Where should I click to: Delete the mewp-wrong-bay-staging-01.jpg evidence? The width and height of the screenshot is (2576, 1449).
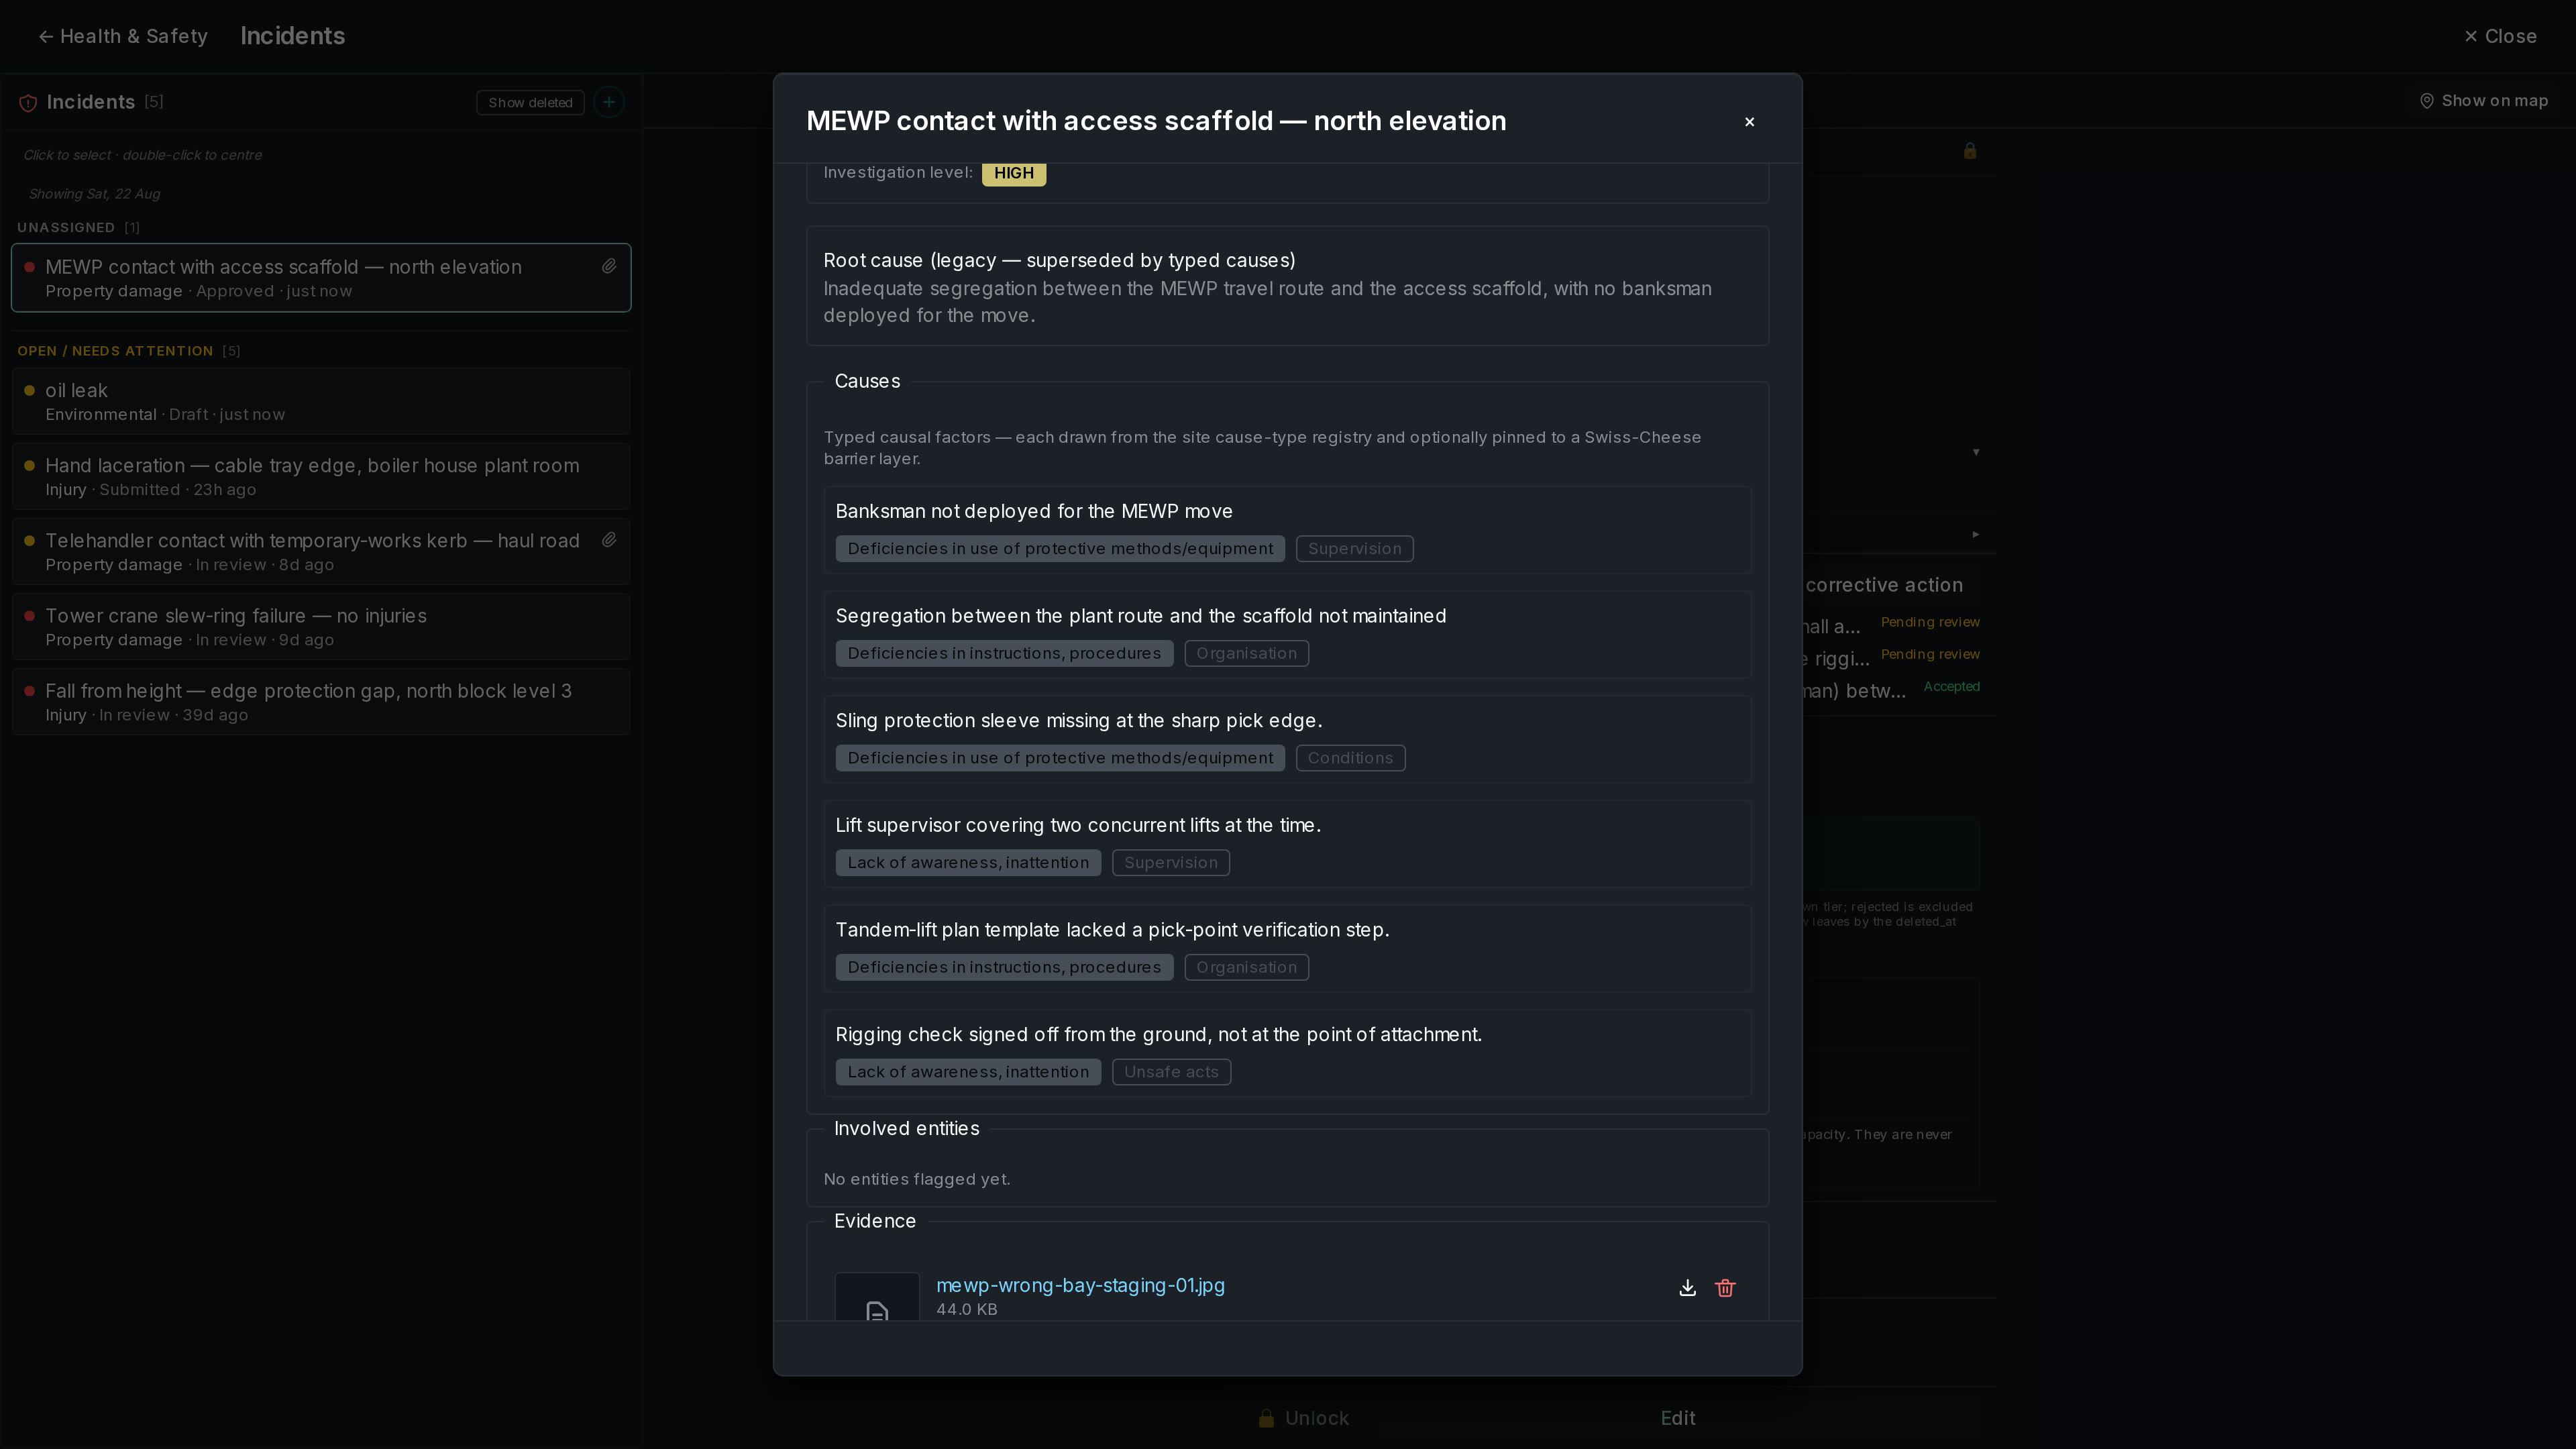coord(1725,1288)
